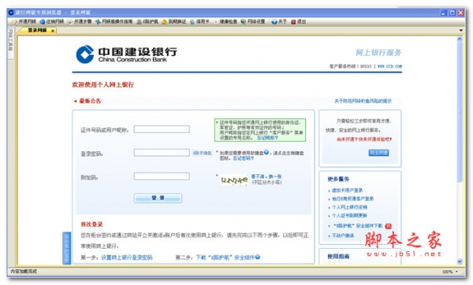Click the 看不清，换一张 captcha refresh link

(x=266, y=176)
